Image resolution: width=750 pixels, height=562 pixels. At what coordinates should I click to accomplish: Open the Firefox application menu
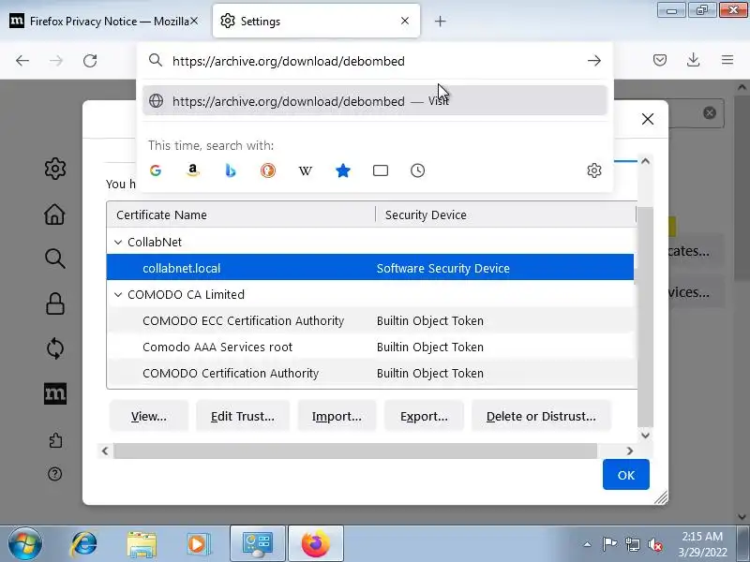coord(727,60)
